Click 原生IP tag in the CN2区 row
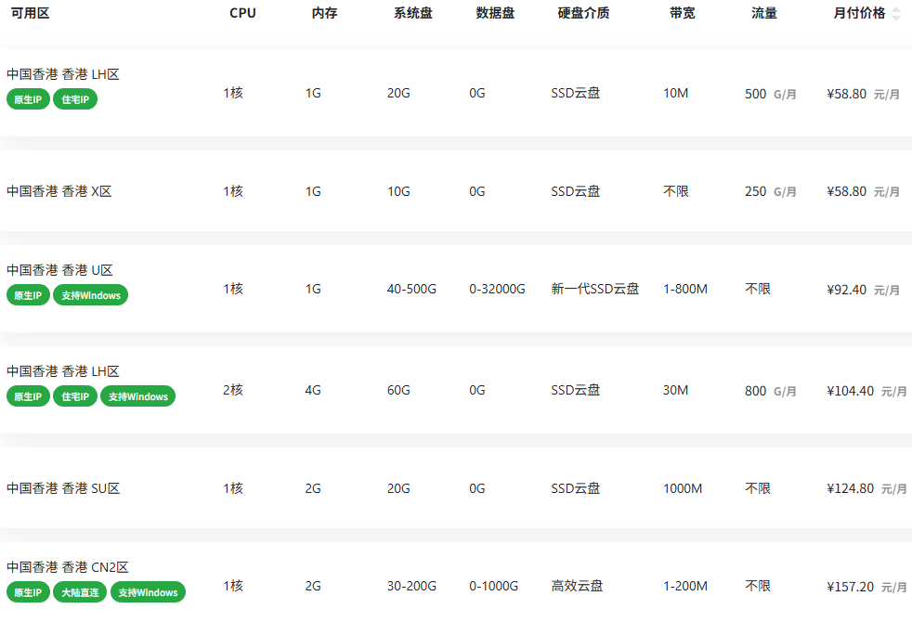 pyautogui.click(x=28, y=592)
